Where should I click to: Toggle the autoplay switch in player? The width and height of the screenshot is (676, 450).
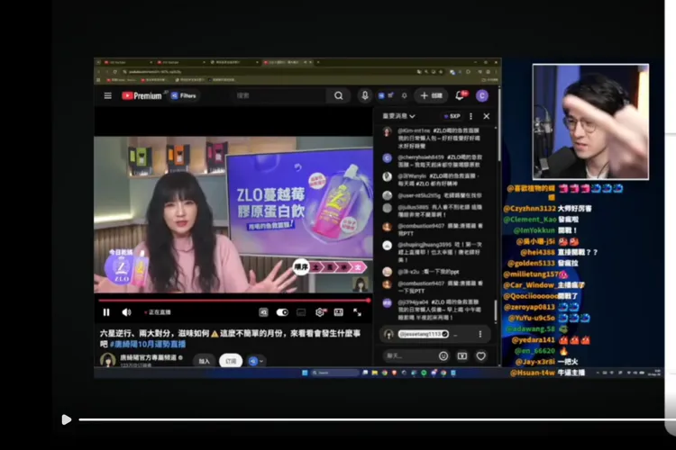tap(282, 312)
